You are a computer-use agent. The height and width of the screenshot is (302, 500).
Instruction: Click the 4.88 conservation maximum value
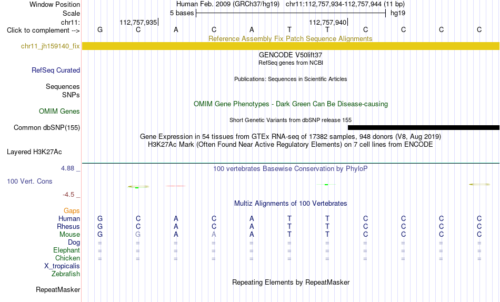coord(67,168)
